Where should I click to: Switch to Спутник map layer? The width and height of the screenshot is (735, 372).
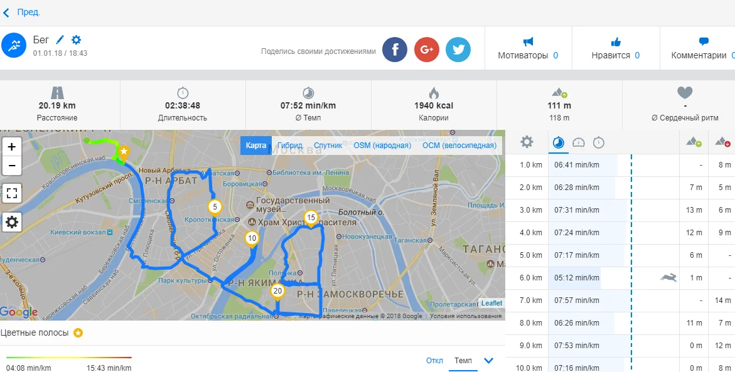tap(328, 146)
